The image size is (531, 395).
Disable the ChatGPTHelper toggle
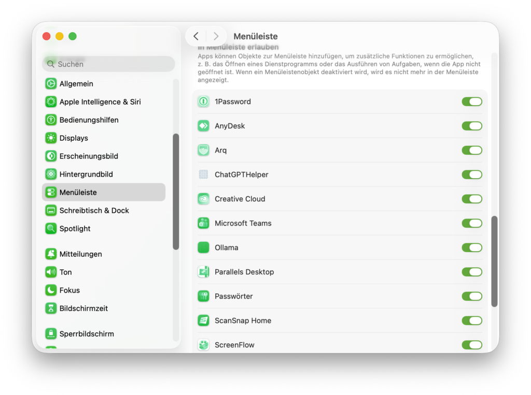(471, 174)
